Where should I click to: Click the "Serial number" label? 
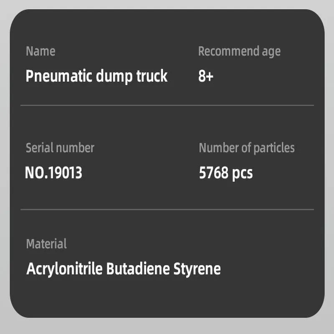pos(60,148)
